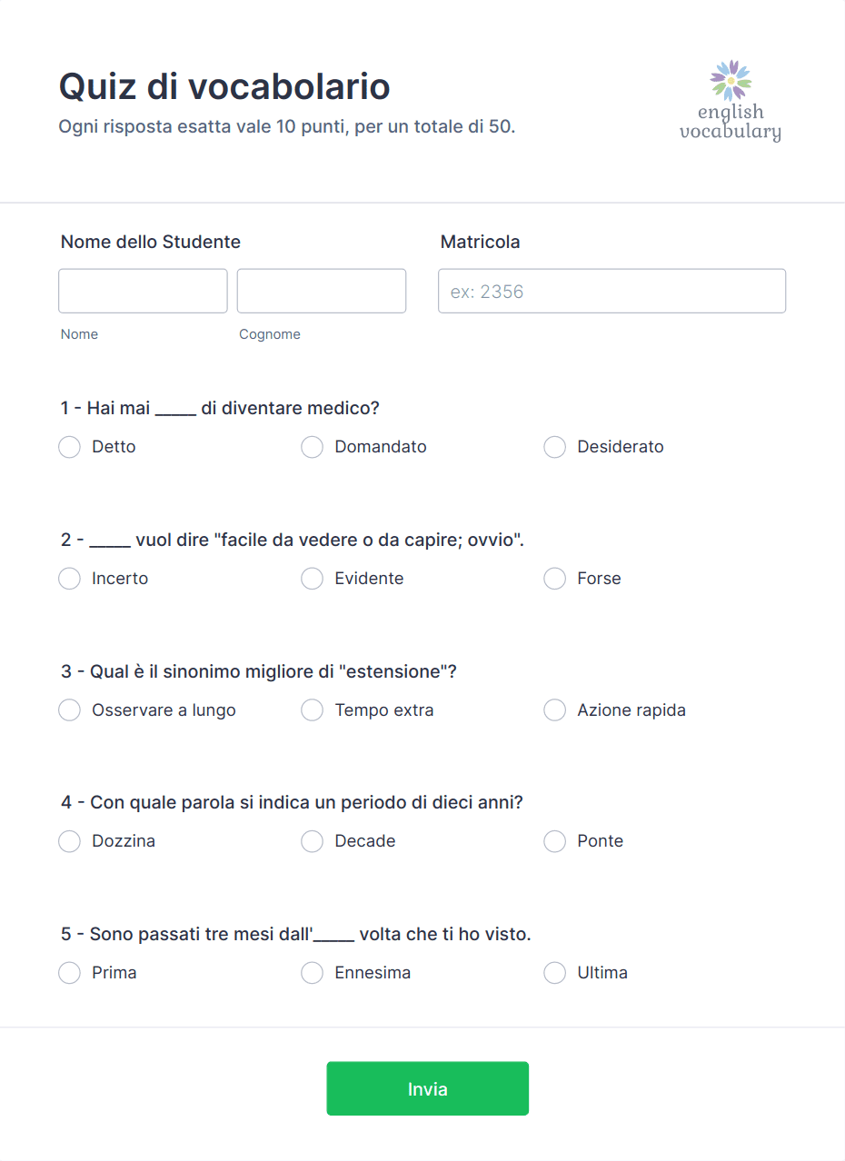Choose "Azione rapida" radio button
845x1161 pixels.
(554, 710)
